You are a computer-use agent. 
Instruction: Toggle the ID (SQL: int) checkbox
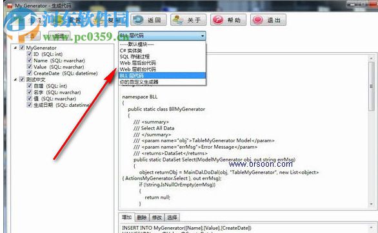click(x=30, y=54)
